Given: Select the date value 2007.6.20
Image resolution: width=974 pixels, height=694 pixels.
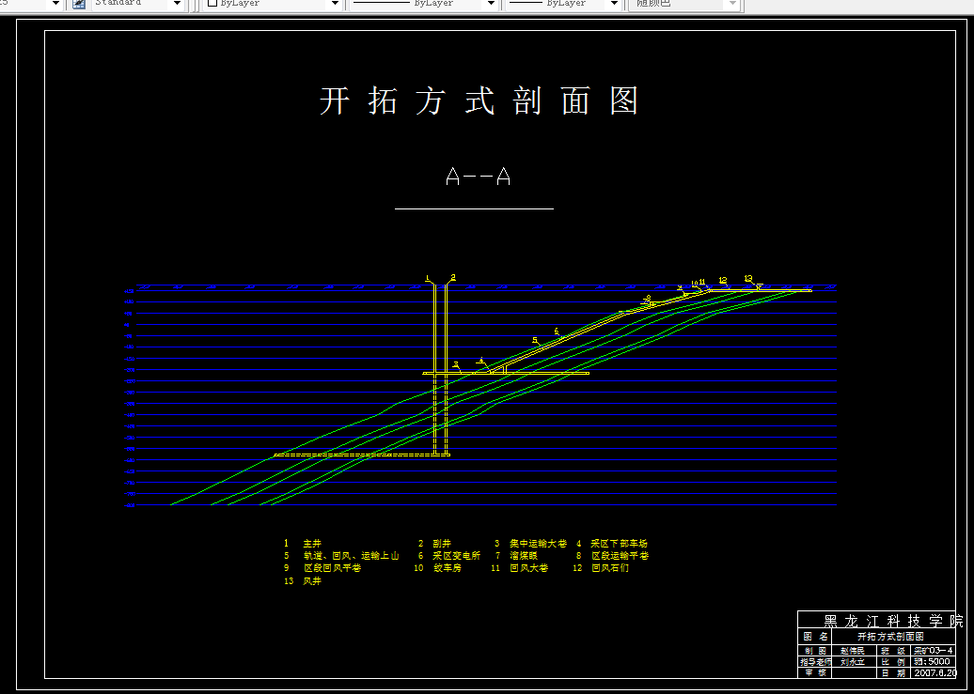Looking at the screenshot, I should pyautogui.click(x=935, y=673).
